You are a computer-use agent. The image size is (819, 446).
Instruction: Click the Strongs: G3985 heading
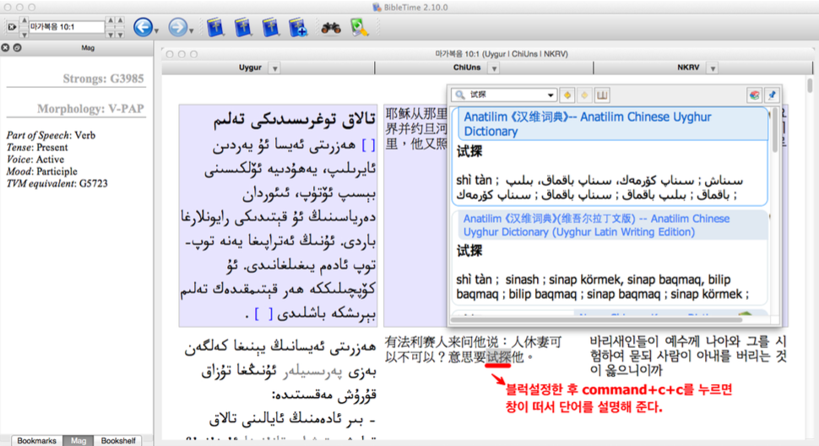pos(103,79)
